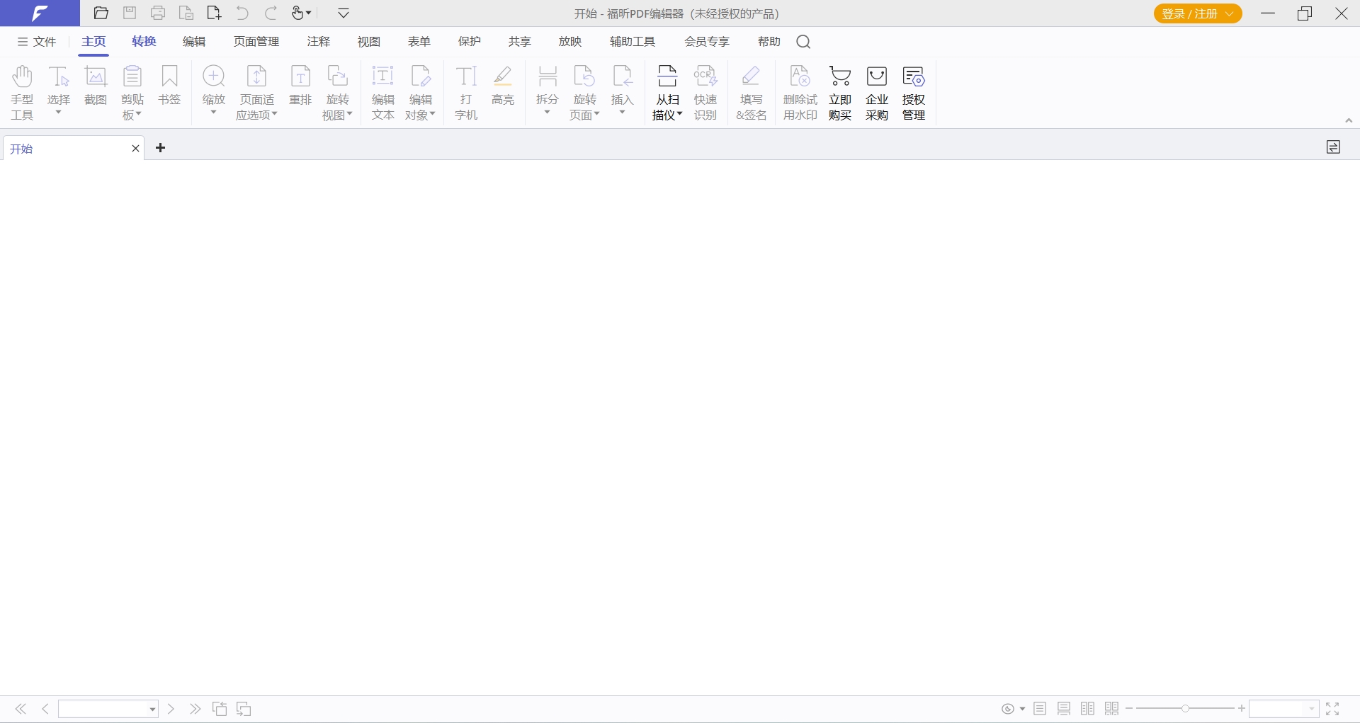Click the search magnifier icon
The image size is (1360, 723).
pyautogui.click(x=803, y=42)
